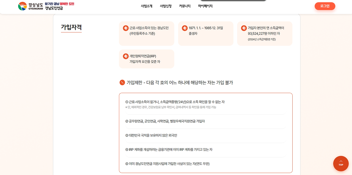Click the clover icon beside 근로·사업소득이 있는 경남도민
The width and height of the screenshot is (352, 175).
coord(126,28)
